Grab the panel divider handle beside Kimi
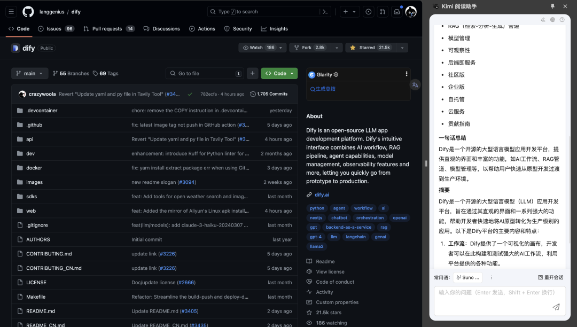 coord(426,163)
